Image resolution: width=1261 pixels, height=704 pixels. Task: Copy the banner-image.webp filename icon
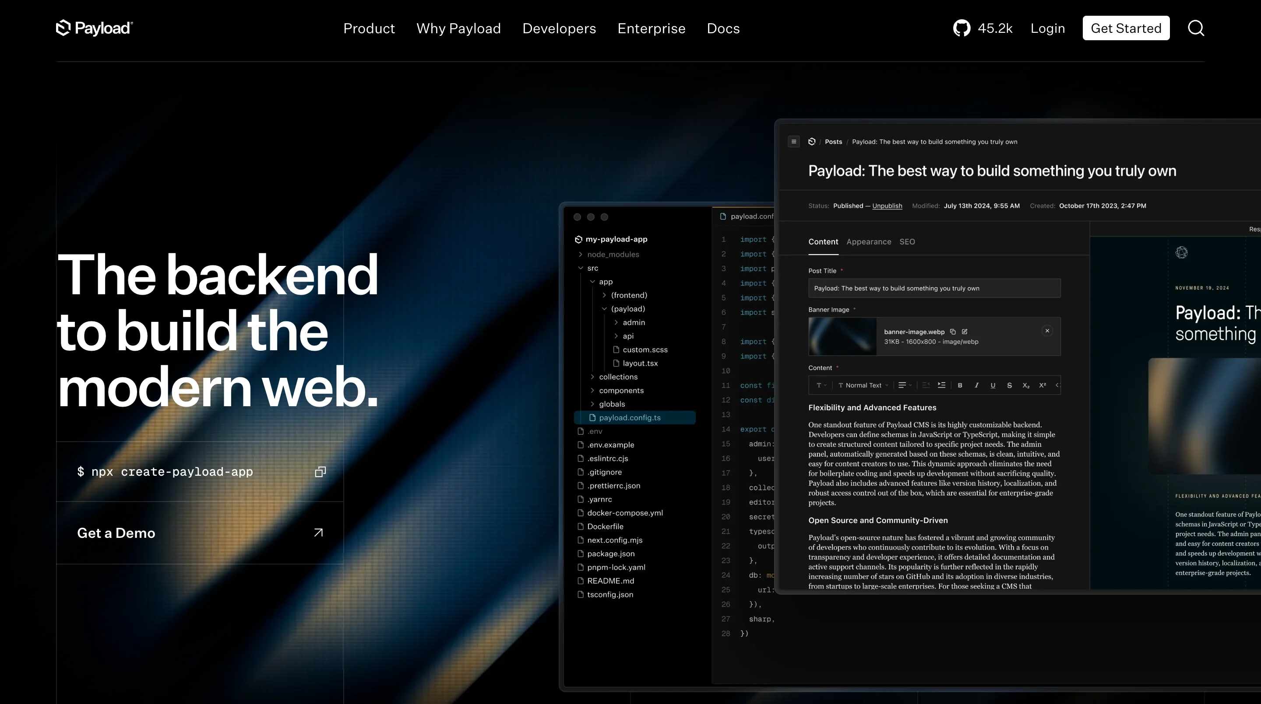point(953,331)
